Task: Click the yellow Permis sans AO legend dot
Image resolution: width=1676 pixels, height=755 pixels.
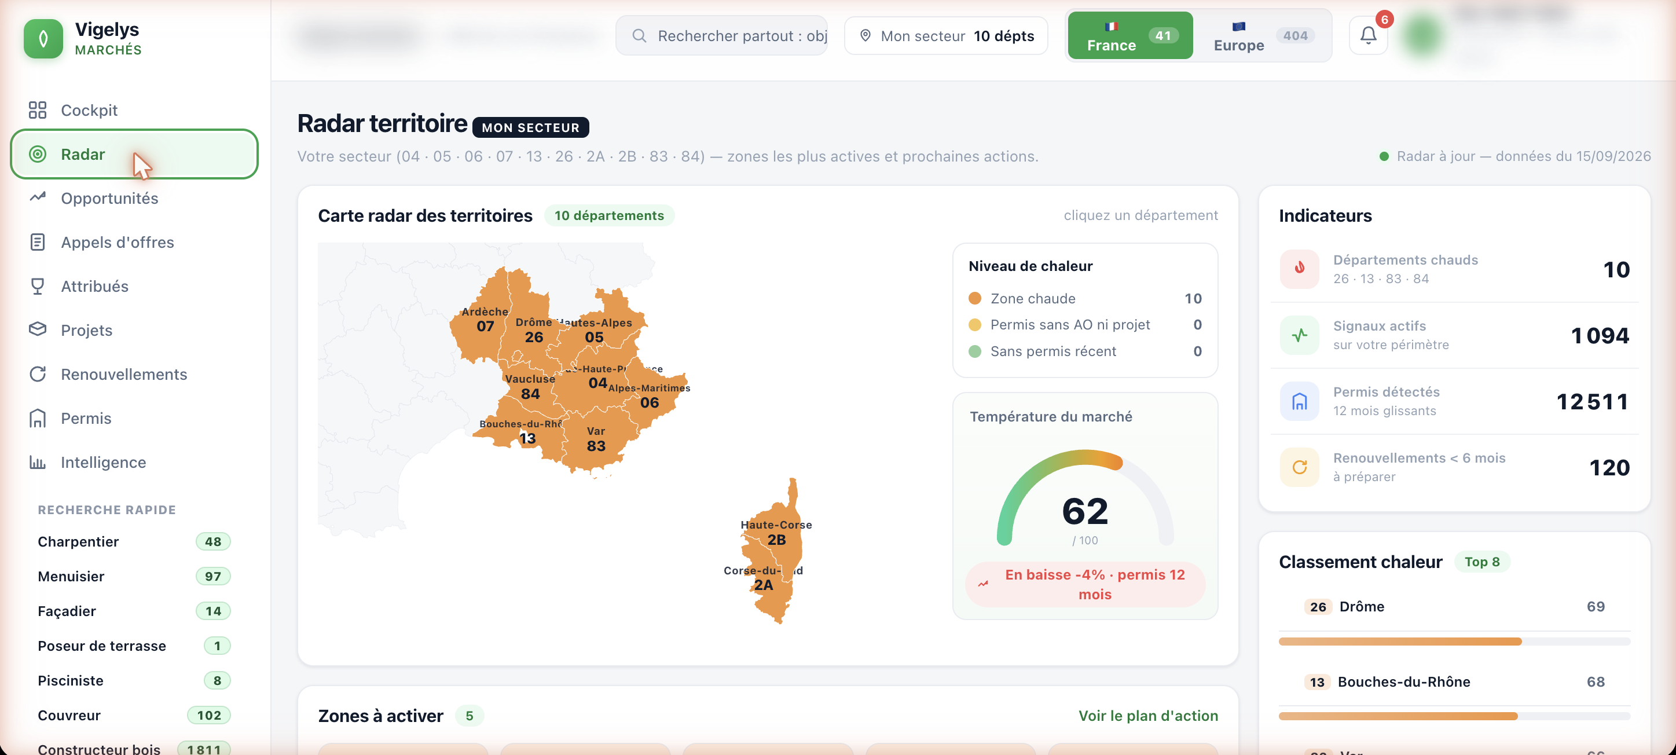Action: pyautogui.click(x=975, y=325)
